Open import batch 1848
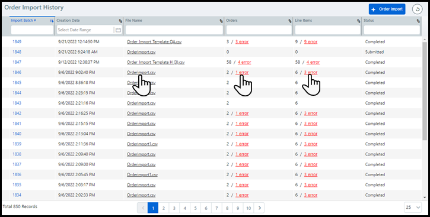 point(17,52)
